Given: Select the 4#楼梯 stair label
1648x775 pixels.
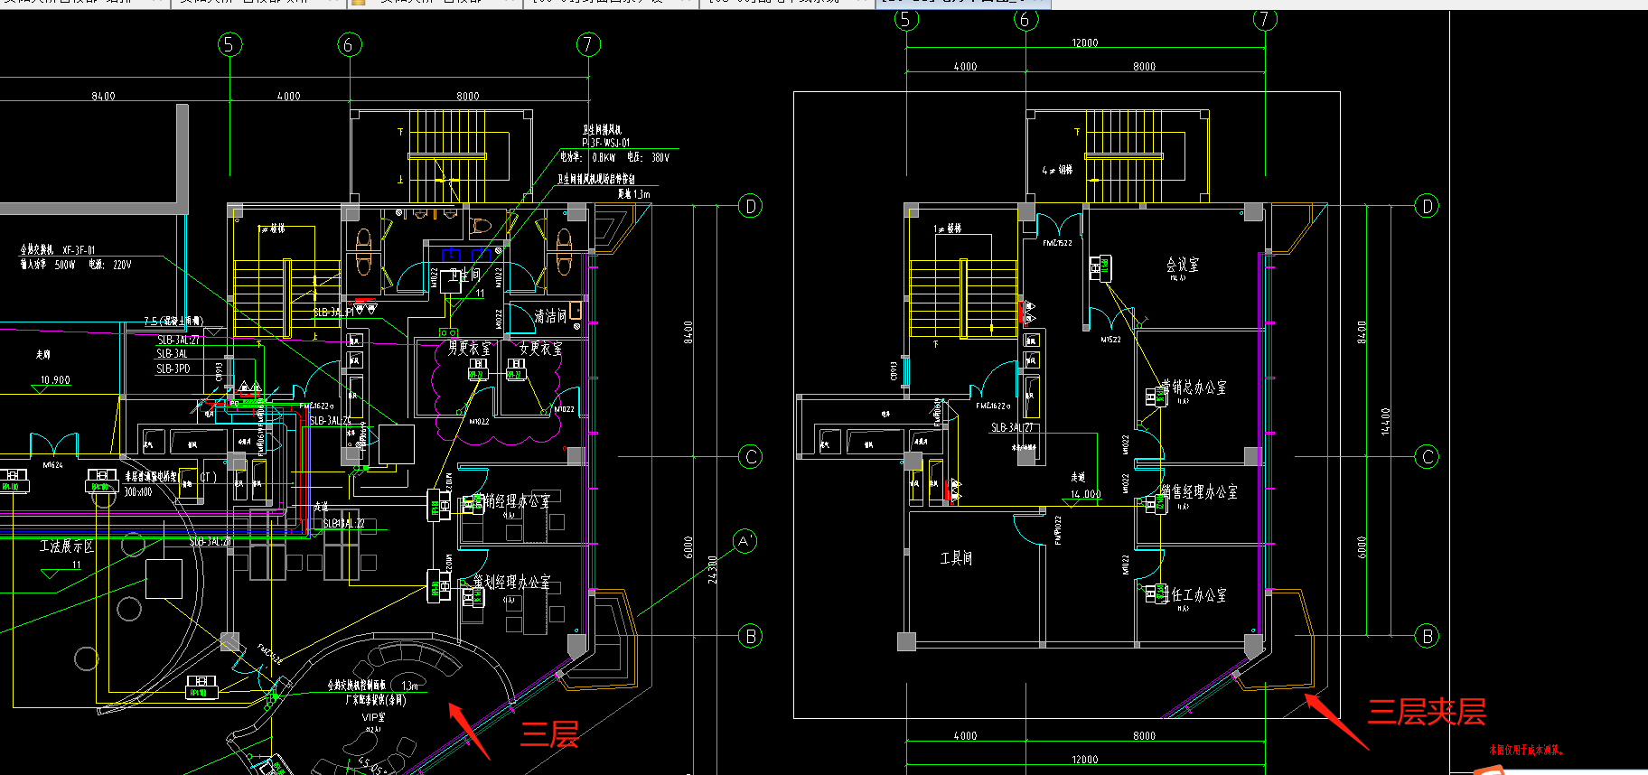Looking at the screenshot, I should pos(1057,170).
